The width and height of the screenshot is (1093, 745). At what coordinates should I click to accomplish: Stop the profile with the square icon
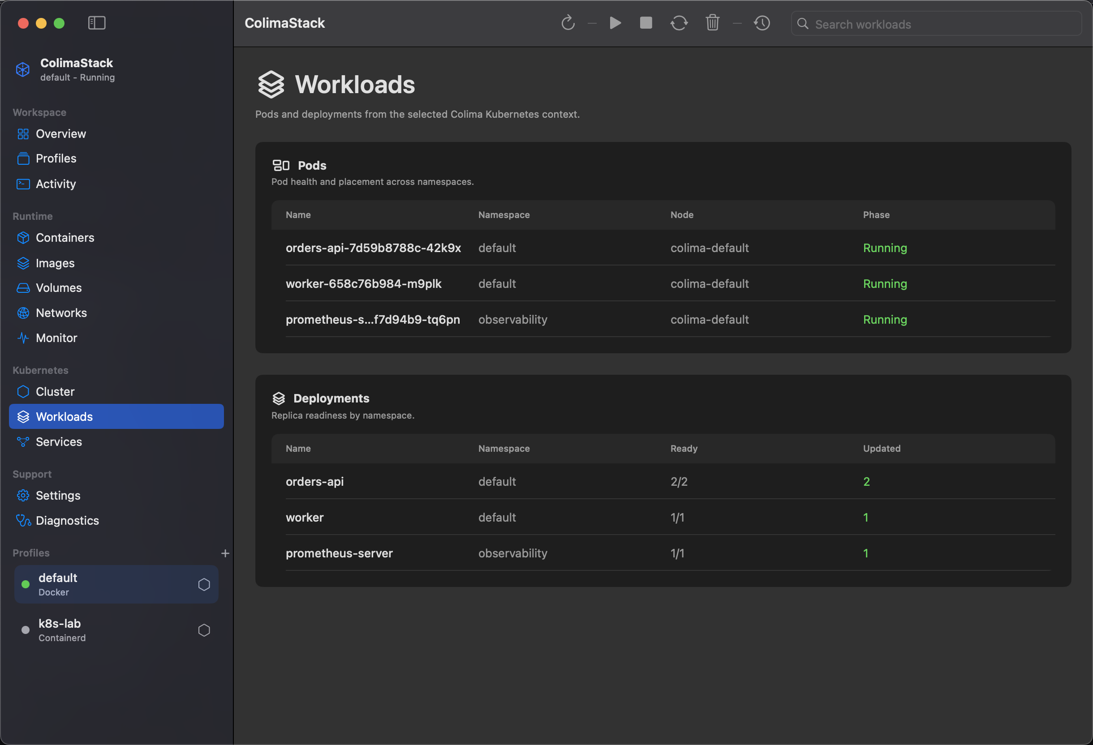[x=646, y=22]
